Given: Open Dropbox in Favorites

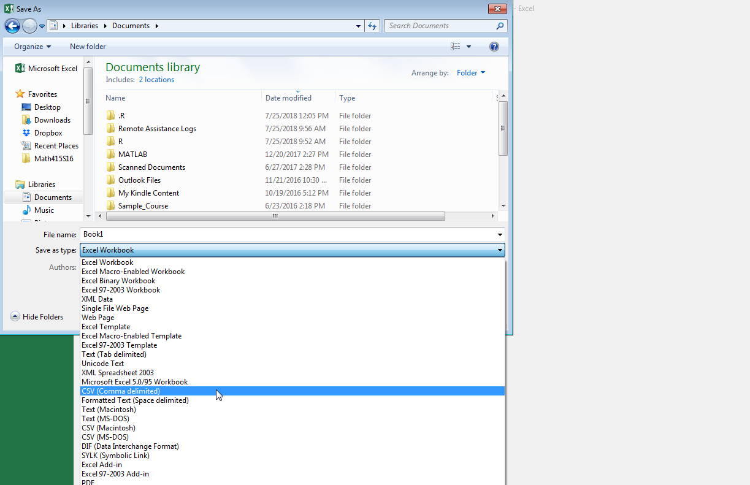Looking at the screenshot, I should coord(48,133).
